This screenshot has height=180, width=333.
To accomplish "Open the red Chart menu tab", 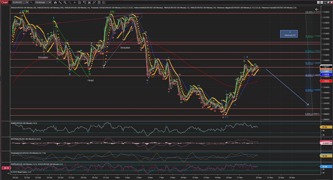I will (4, 2).
